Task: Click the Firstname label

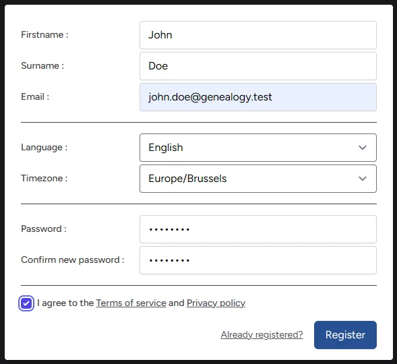Action: 44,34
